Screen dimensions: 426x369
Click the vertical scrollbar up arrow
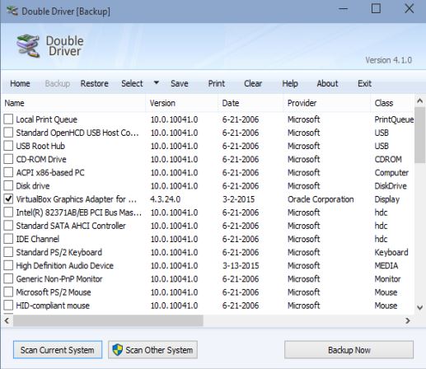(420, 101)
